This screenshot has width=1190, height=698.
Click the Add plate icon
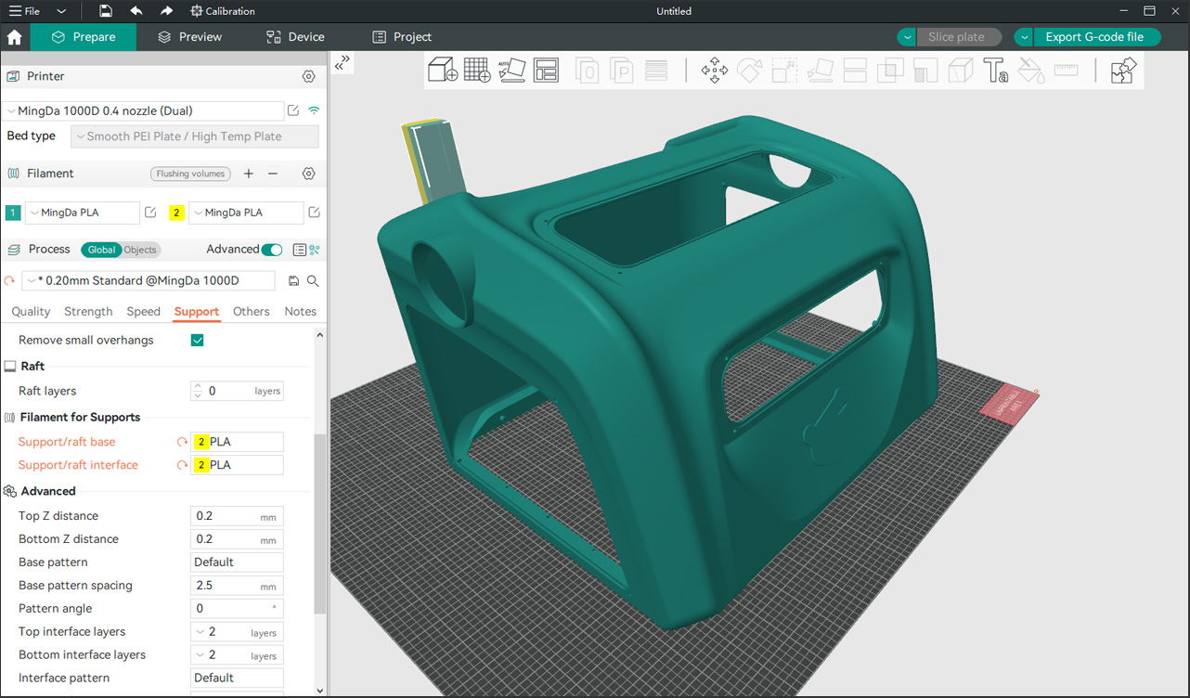pos(477,71)
